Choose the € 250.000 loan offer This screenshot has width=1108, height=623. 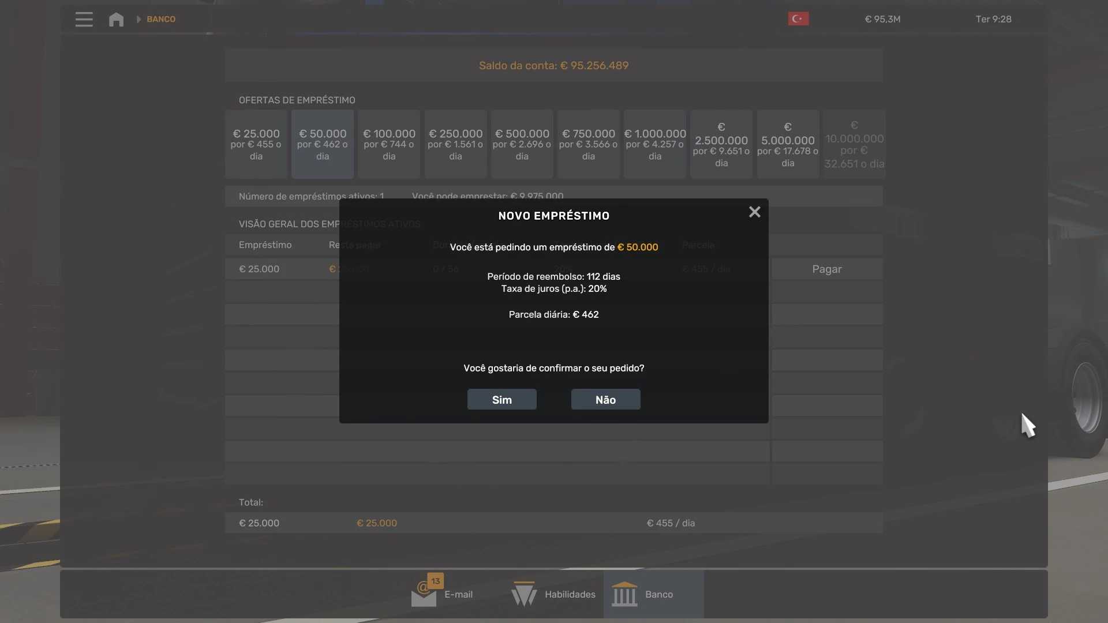tap(455, 144)
